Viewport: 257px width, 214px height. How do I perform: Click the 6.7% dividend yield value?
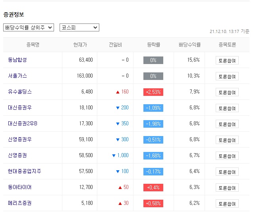[x=195, y=156]
